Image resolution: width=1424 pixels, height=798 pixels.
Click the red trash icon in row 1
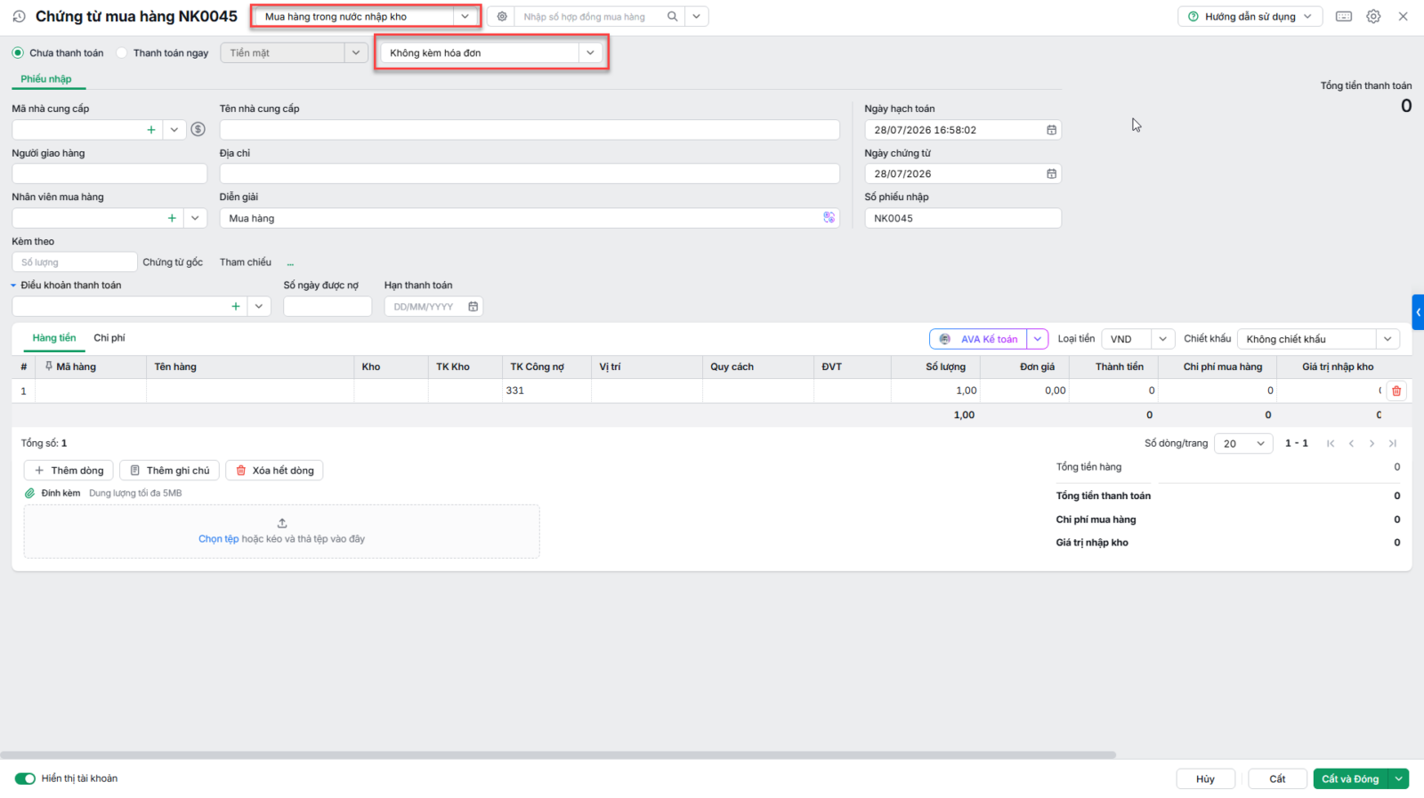(1396, 391)
